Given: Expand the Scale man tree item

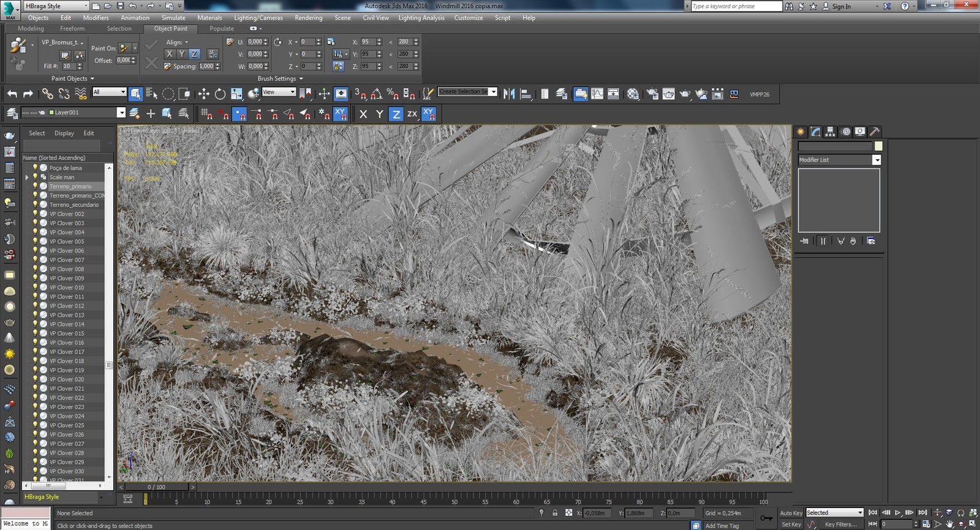Looking at the screenshot, I should (x=27, y=177).
